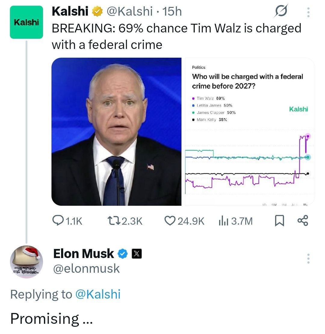Open Elon Musk's profile name
Screen dimensions: 325x334
[83, 254]
